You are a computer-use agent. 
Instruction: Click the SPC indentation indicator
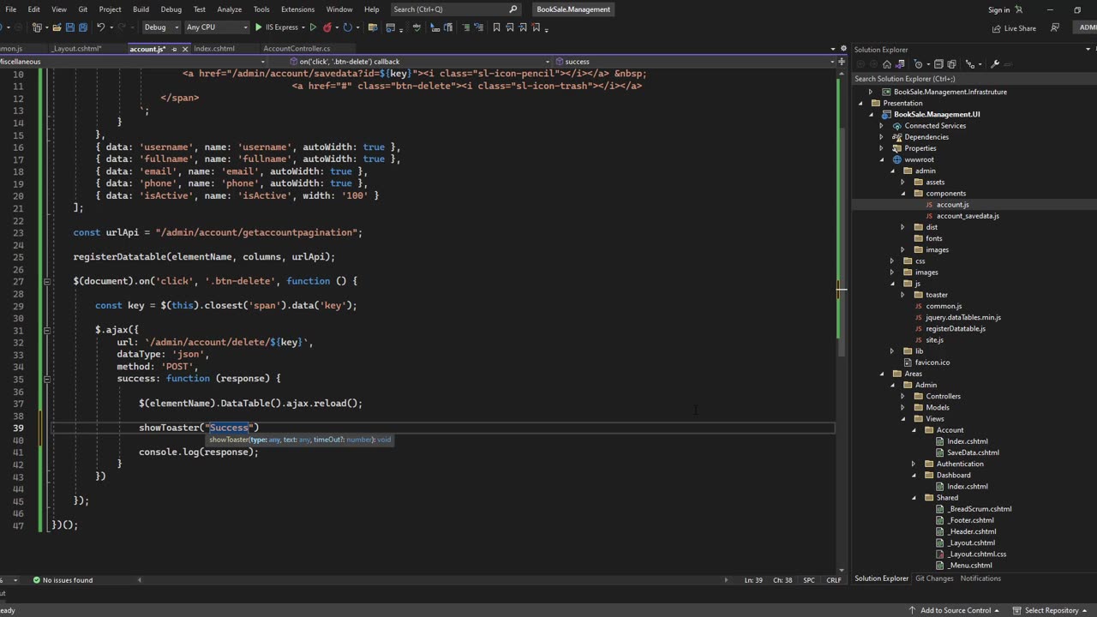[x=809, y=580]
